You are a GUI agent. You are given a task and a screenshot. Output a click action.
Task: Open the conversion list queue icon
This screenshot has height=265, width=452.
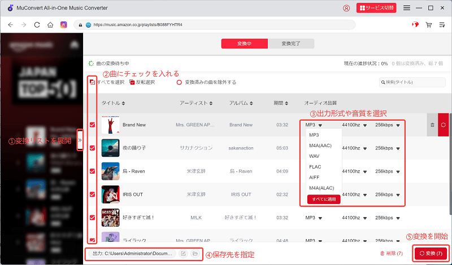442,25
